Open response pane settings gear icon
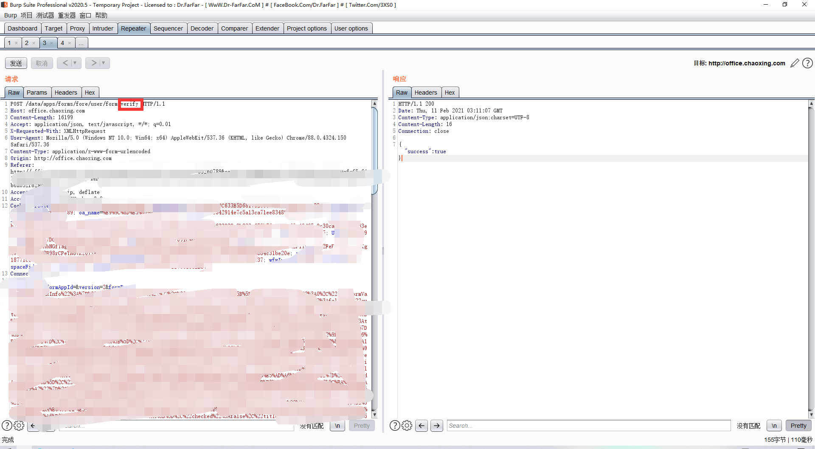The width and height of the screenshot is (815, 449). tap(407, 425)
